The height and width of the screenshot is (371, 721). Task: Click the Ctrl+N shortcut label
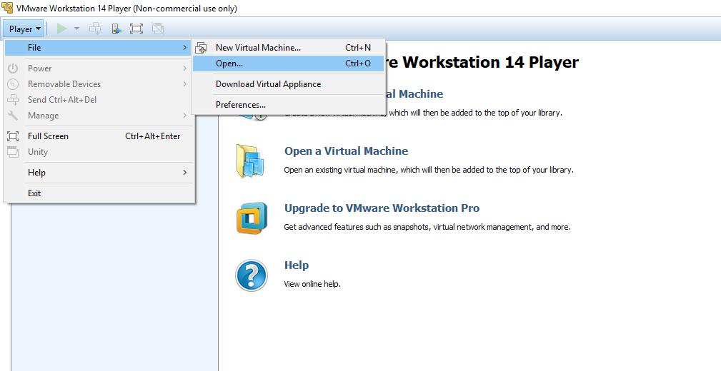click(x=358, y=48)
